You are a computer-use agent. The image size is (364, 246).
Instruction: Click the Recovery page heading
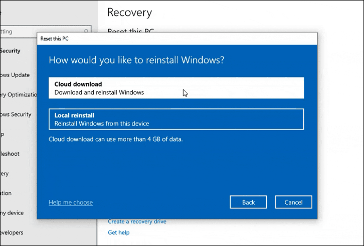click(x=129, y=12)
